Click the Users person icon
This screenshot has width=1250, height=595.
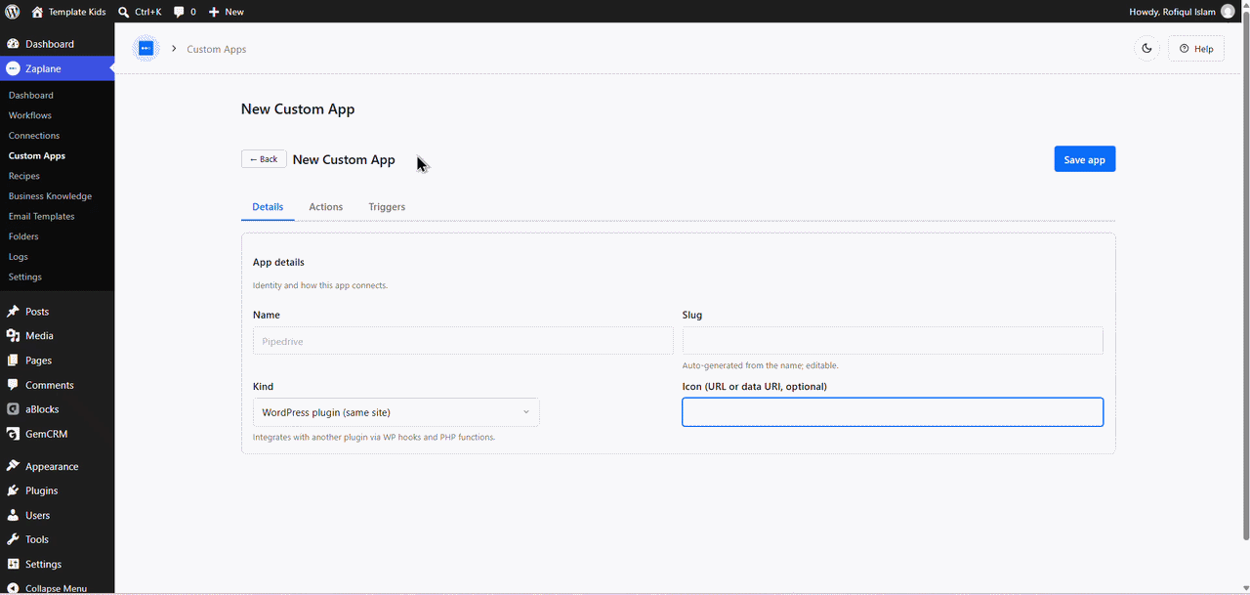[13, 515]
